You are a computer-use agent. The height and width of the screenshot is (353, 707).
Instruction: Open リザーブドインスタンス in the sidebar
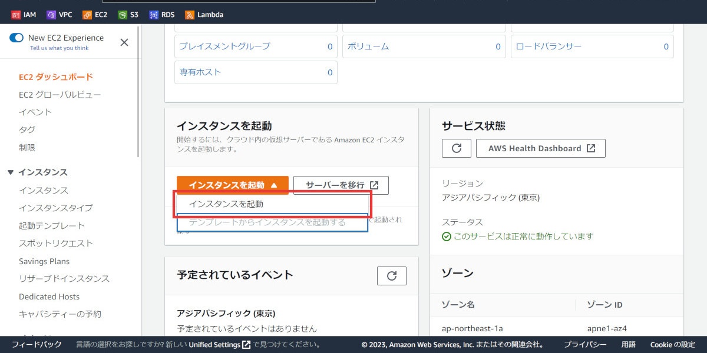64,279
